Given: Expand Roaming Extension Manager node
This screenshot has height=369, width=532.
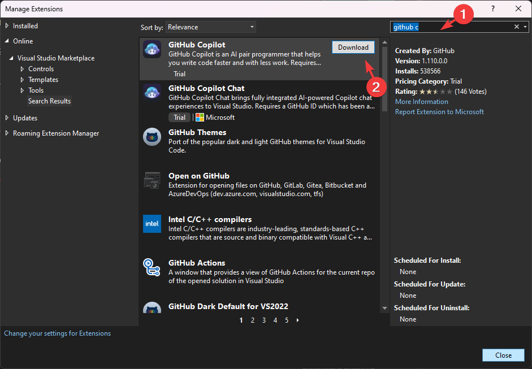Looking at the screenshot, I should 7,133.
